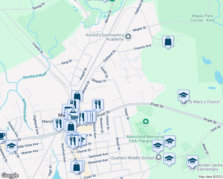This screenshot has width=223, height=179.
Task: Click the St Mary's Church pin
Action: [x=184, y=102]
